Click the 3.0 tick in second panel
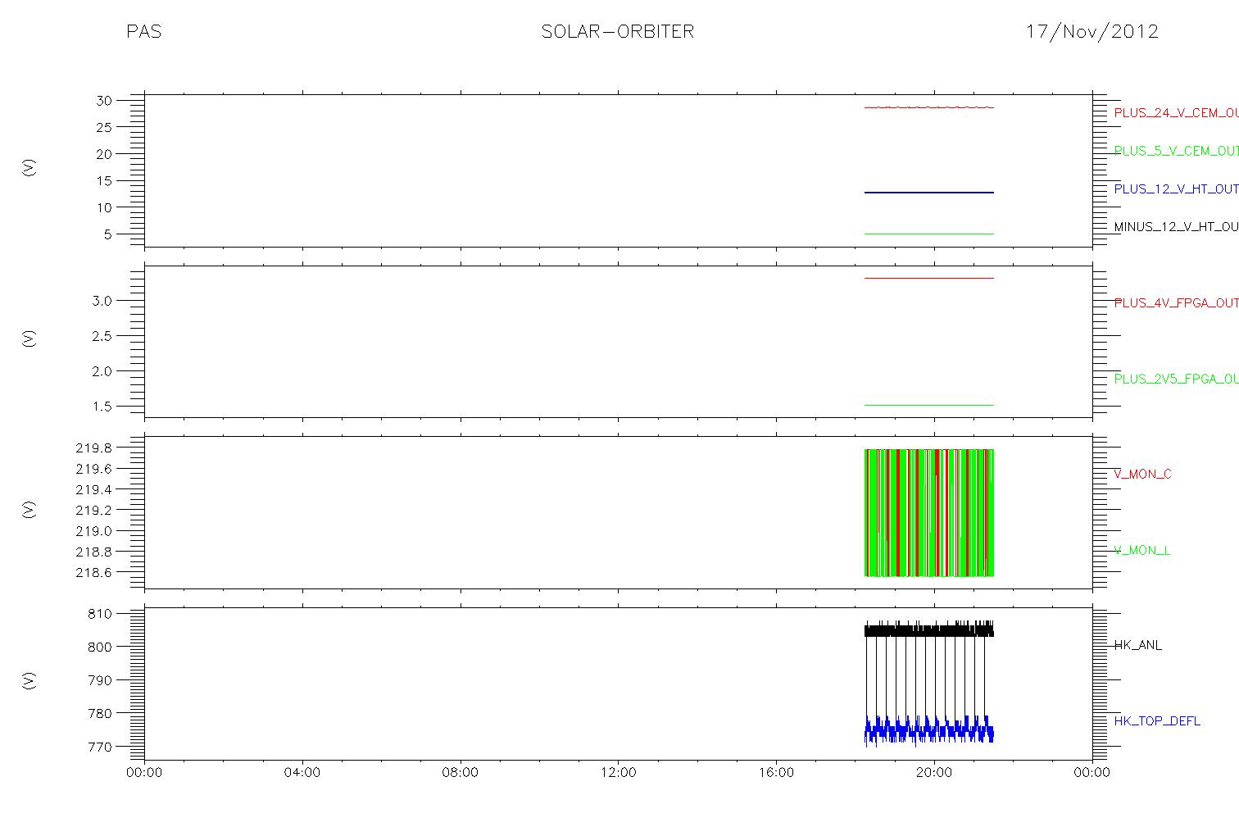Screen dimensions: 1239x836 (102, 301)
